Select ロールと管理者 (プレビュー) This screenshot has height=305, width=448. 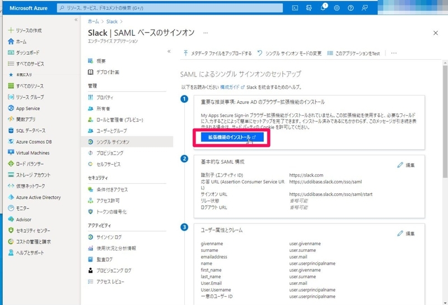pos(115,120)
